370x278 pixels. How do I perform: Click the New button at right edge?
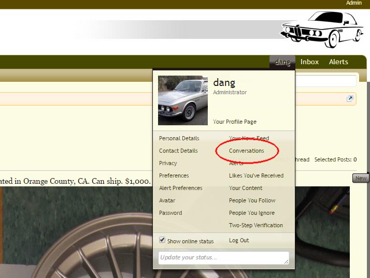(x=361, y=178)
